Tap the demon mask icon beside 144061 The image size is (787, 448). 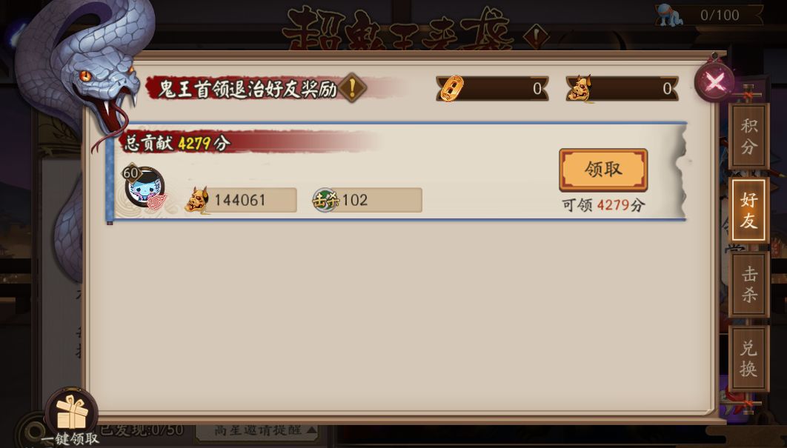tap(197, 200)
